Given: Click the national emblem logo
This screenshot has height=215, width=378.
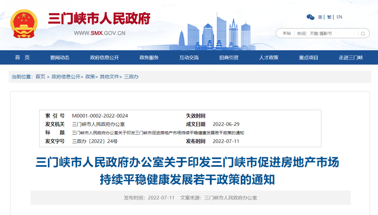Looking at the screenshot, I should [24, 24].
